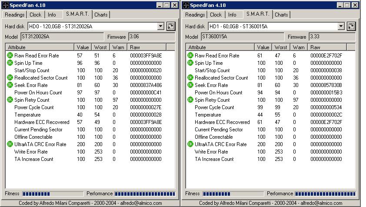Click the Firmware field showing 3.06
The image size is (366, 207).
152,37
